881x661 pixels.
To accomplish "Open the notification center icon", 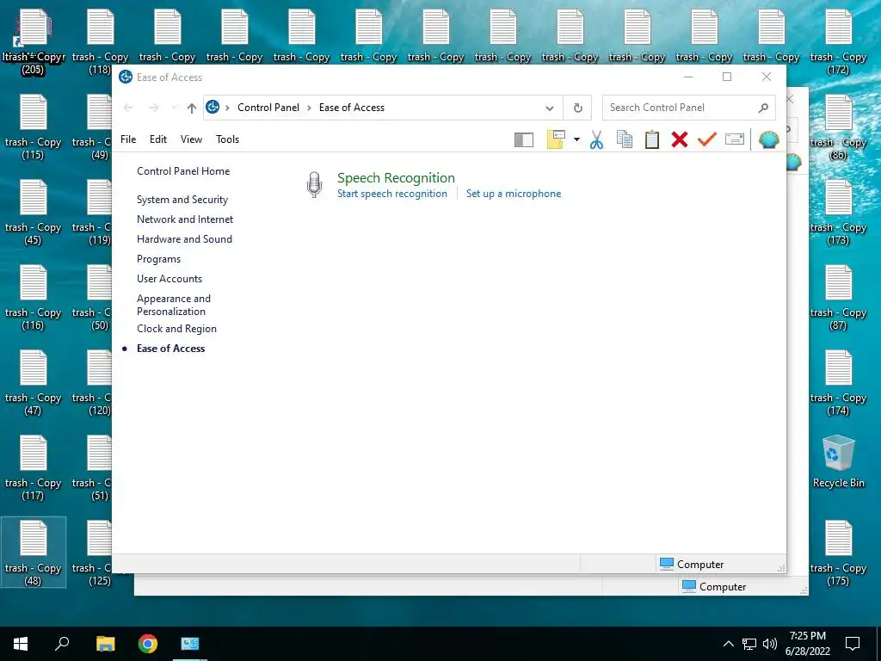I will pyautogui.click(x=853, y=644).
